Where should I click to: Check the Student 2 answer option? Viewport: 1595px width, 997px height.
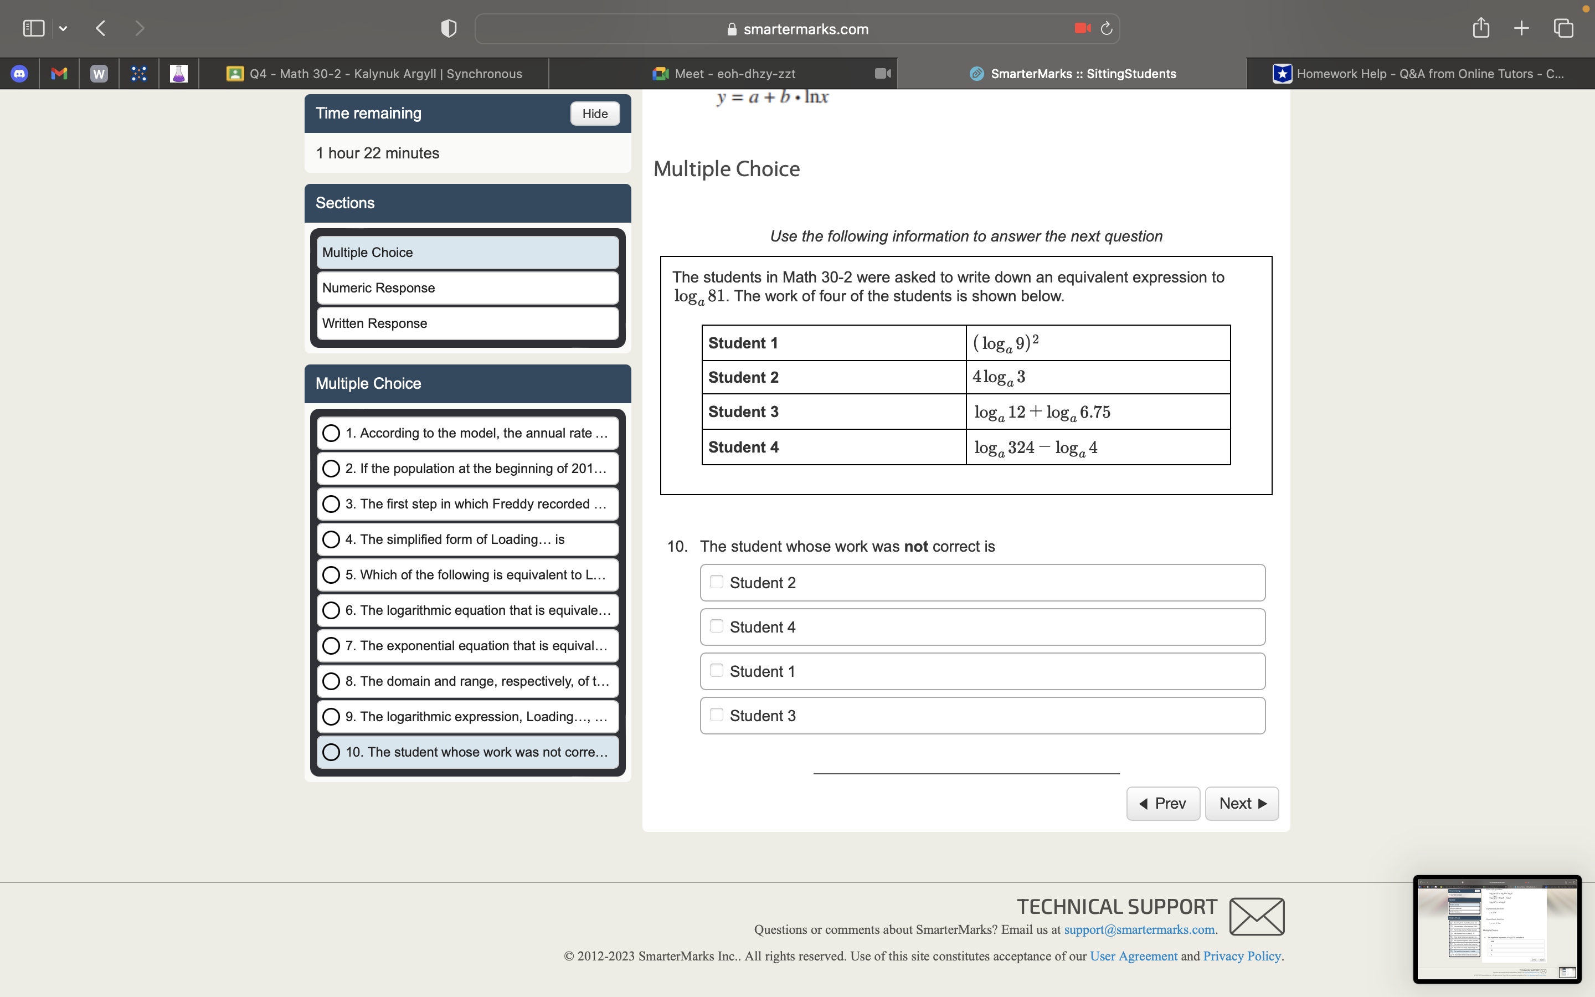click(x=717, y=582)
